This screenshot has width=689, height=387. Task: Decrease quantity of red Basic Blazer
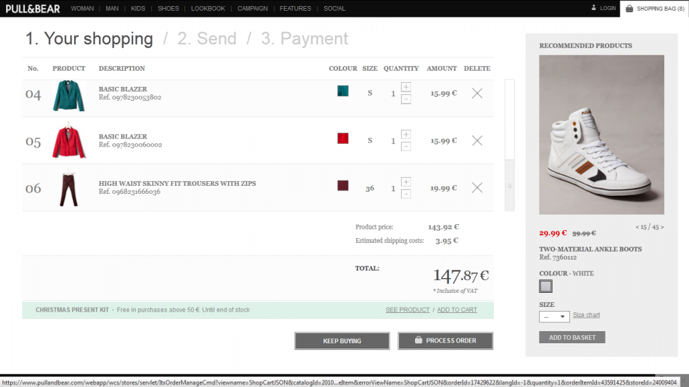click(406, 147)
